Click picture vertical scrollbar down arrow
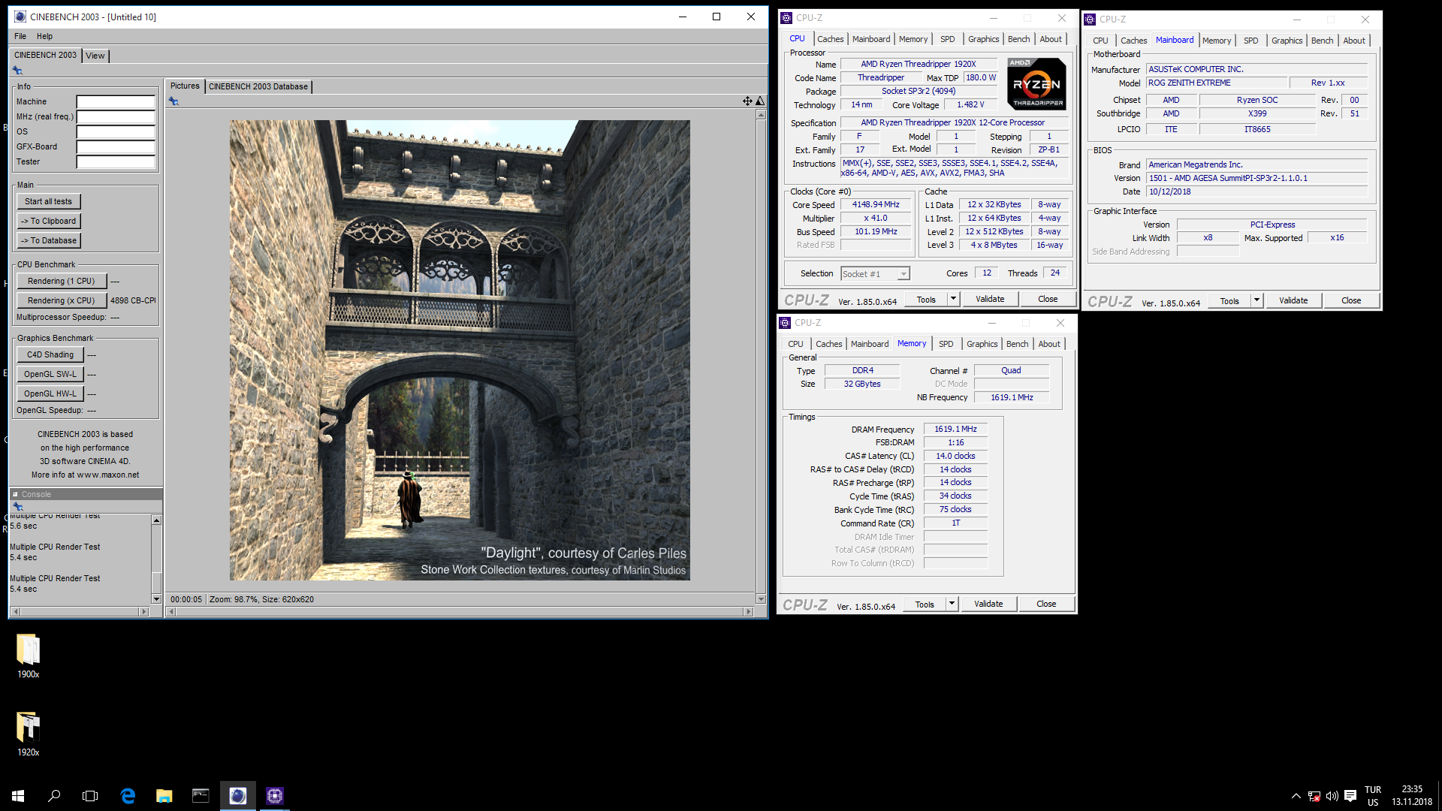 pyautogui.click(x=761, y=599)
